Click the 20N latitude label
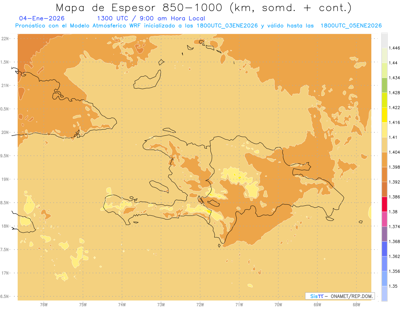The height and width of the screenshot is (309, 400). click(x=5, y=132)
